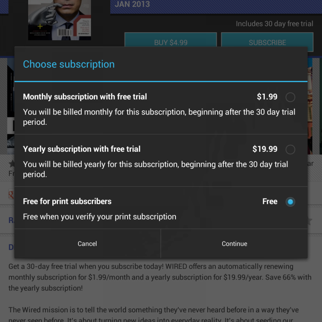Viewport: 322px width, 322px height.
Task: Tap the $19.99 price label
Action: coord(265,149)
